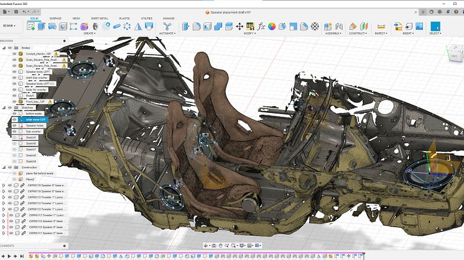464x260 pixels.
Task: Toggle visibility of bottom seats sketch
Action: (x=14, y=113)
